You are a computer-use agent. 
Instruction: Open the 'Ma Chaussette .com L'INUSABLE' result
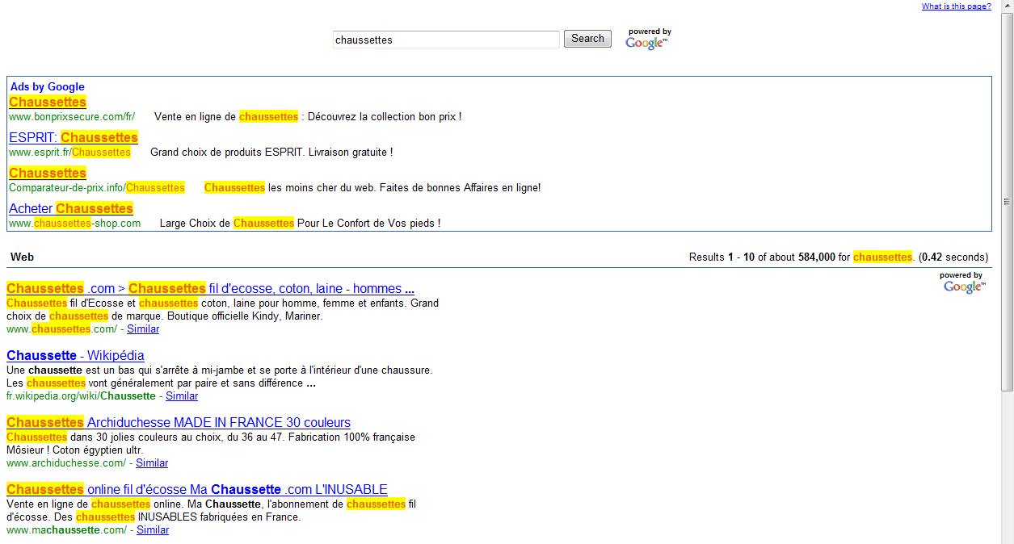click(197, 489)
